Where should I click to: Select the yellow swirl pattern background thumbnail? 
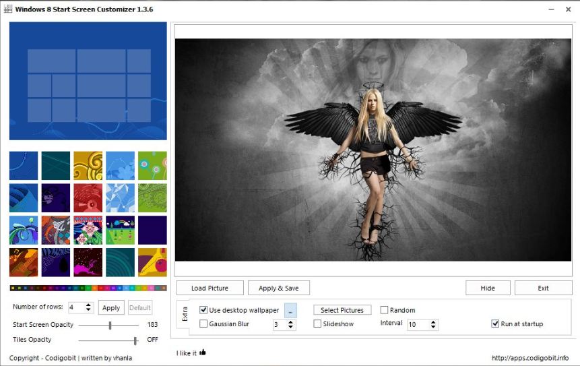click(88, 165)
